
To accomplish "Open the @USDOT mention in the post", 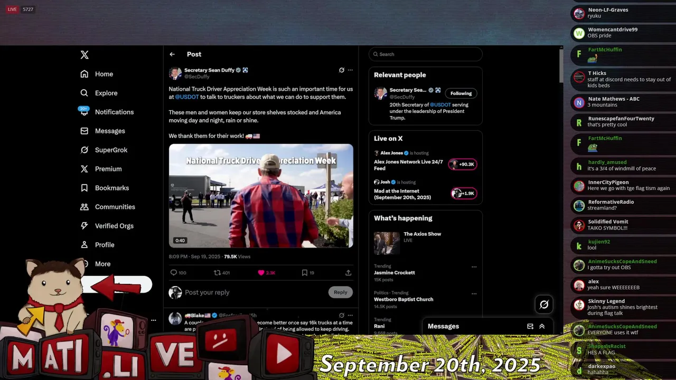I will [x=187, y=97].
